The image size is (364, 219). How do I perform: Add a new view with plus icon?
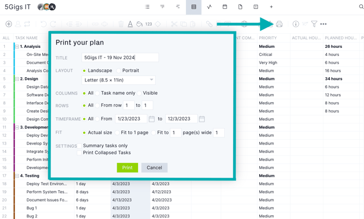[271, 7]
